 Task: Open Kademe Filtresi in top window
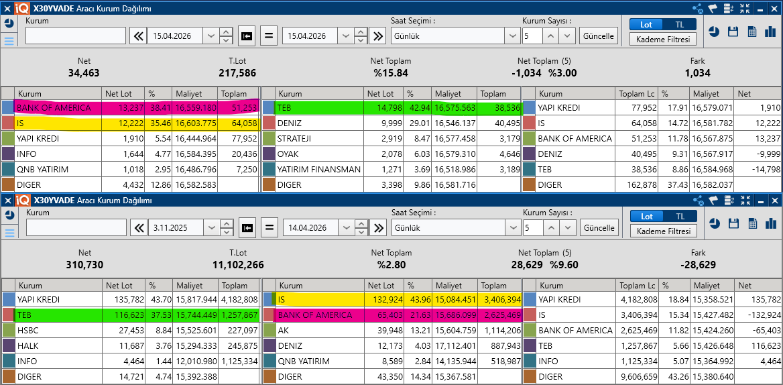[x=662, y=40]
